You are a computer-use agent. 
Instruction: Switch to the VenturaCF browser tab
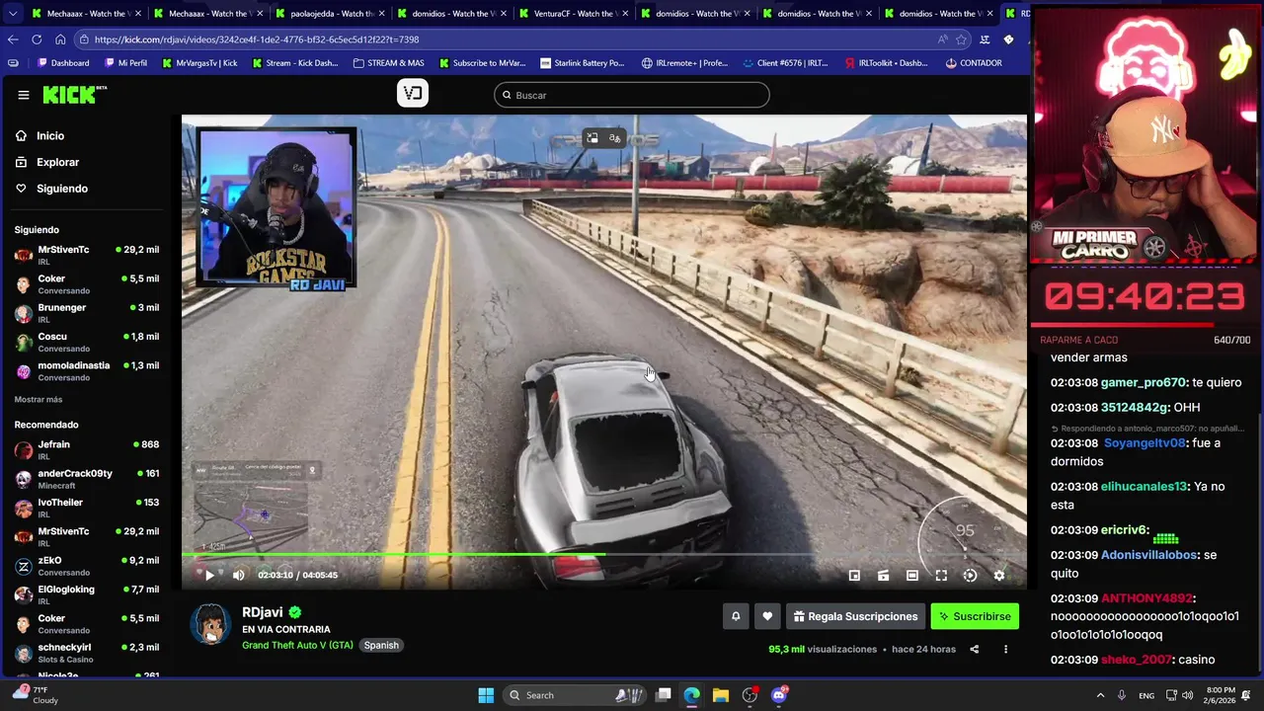click(573, 14)
